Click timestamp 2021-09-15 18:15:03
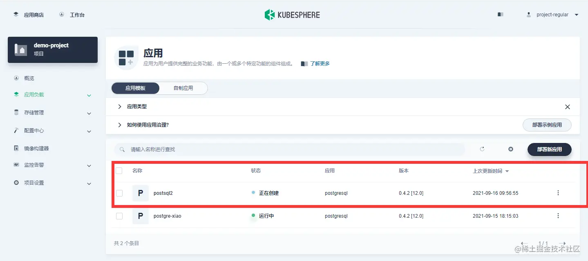Image resolution: width=588 pixels, height=261 pixels. (496, 216)
